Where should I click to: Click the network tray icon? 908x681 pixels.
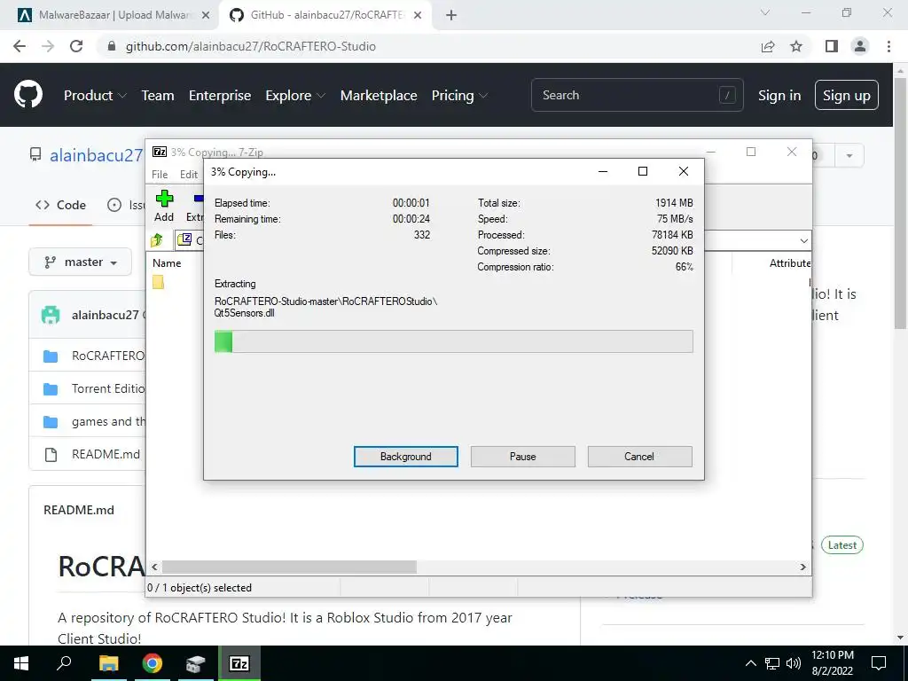pyautogui.click(x=772, y=663)
